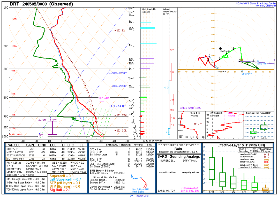Click the '< 2 in' hail box plot

253,132
